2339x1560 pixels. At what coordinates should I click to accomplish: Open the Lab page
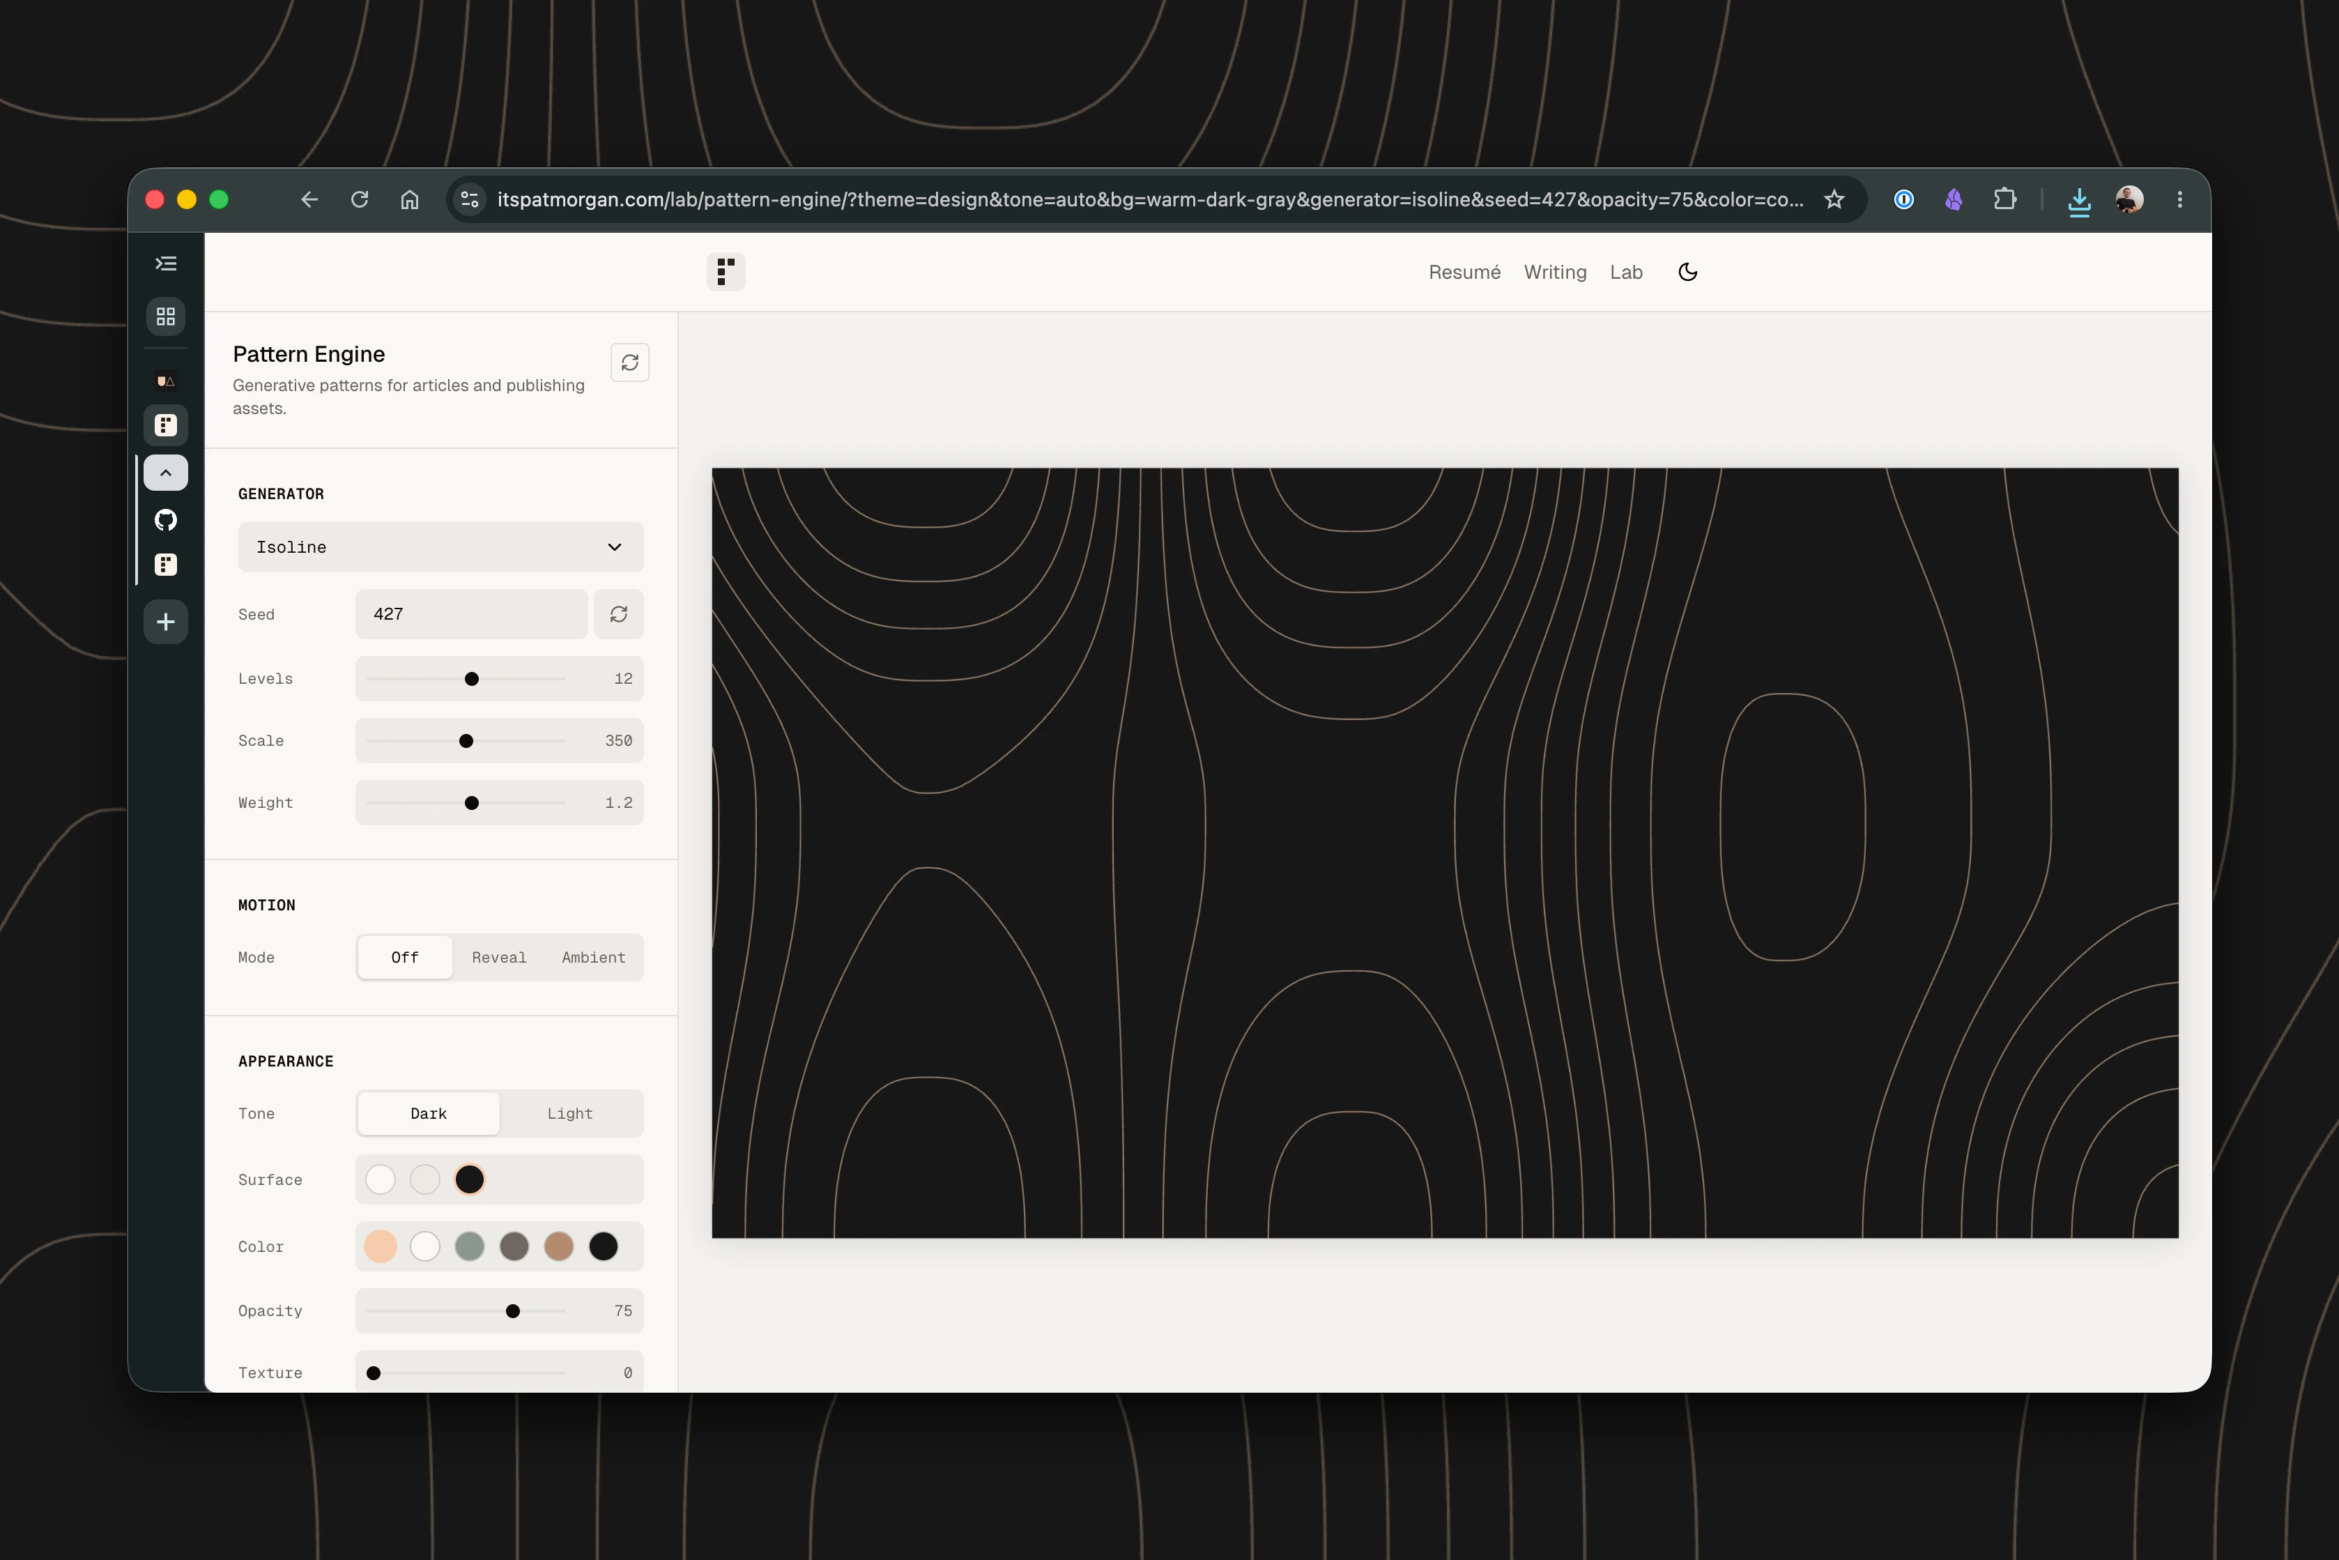1626,273
